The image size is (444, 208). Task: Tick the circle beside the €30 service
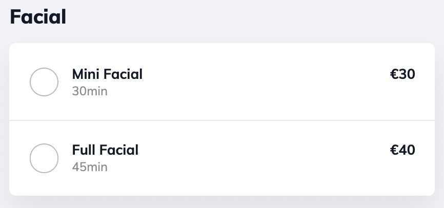click(x=44, y=82)
